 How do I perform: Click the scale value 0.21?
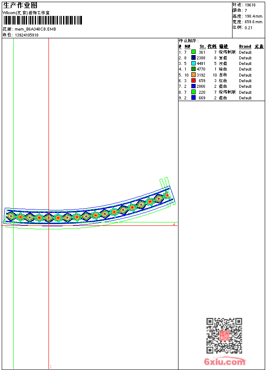pos(248,28)
